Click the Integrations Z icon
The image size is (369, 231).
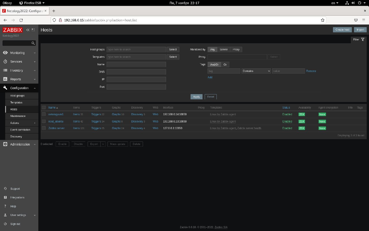[5, 198]
